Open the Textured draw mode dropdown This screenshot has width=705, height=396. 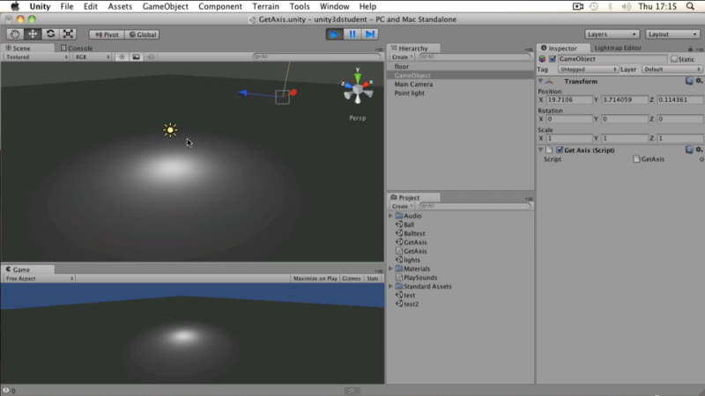coord(36,57)
